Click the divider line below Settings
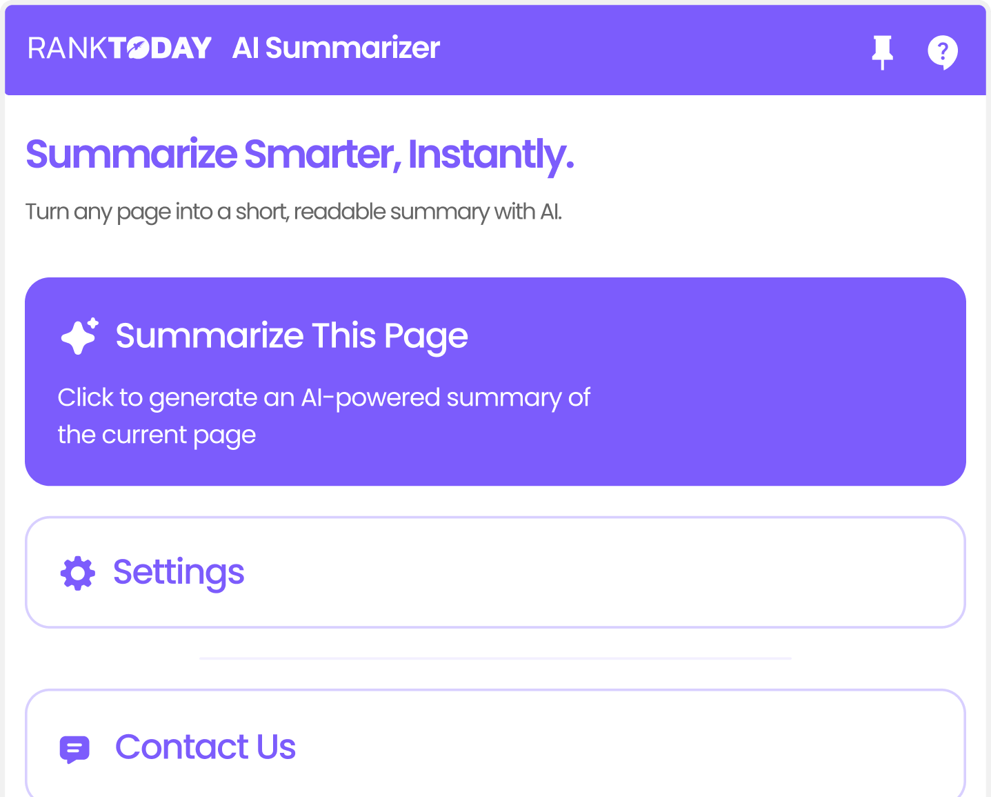The image size is (991, 797). tap(494, 659)
